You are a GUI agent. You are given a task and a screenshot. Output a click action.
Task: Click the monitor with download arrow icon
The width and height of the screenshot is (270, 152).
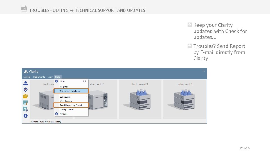[x=26, y=103]
